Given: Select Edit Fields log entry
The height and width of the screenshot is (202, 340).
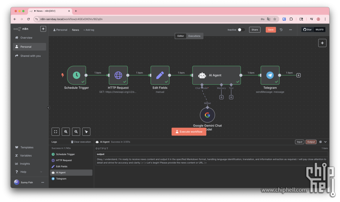Looking at the screenshot, I should 71,167.
